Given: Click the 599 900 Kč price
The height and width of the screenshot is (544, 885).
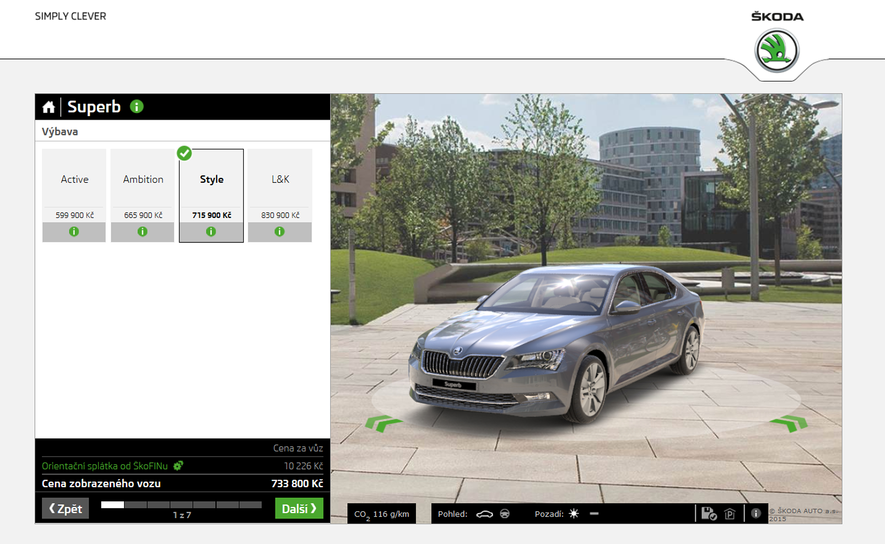Looking at the screenshot, I should 75,215.
